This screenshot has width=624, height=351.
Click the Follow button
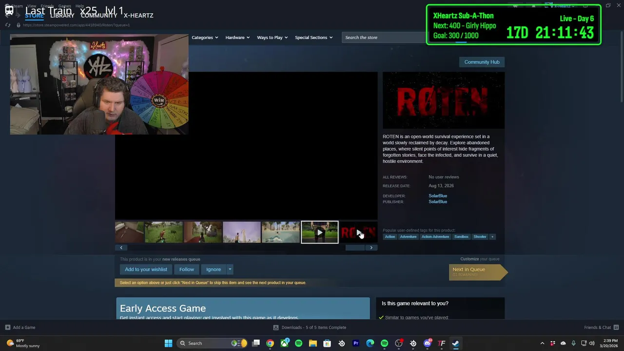[x=186, y=269]
